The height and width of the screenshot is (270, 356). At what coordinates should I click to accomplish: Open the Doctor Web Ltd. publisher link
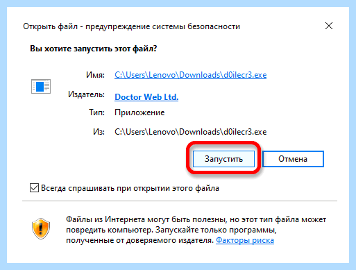pyautogui.click(x=146, y=97)
